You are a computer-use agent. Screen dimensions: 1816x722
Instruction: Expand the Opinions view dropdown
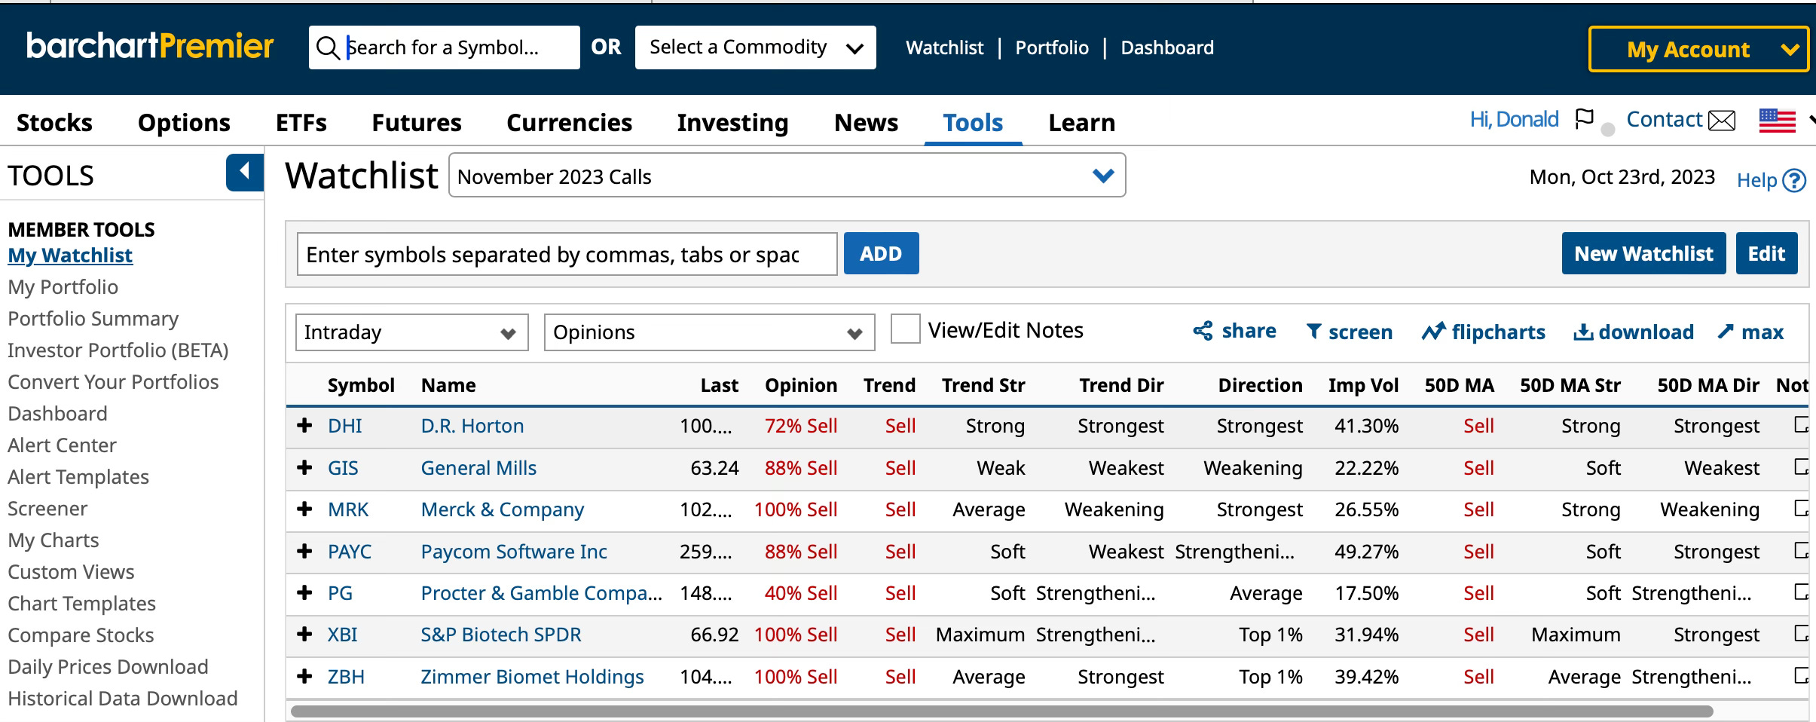tap(709, 332)
